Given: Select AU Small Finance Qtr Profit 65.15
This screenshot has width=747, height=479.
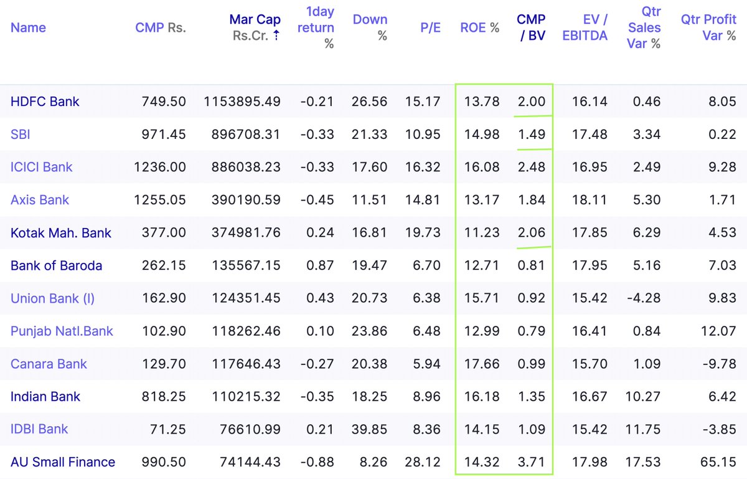Looking at the screenshot, I should (719, 462).
